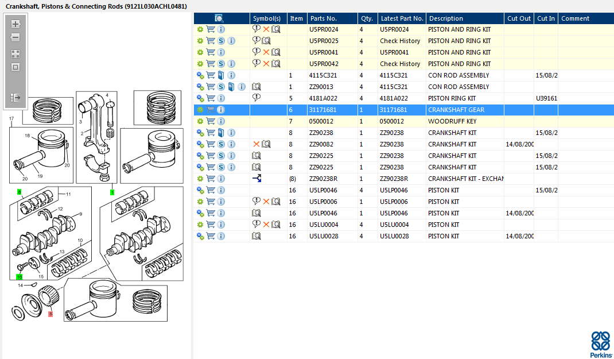Select green callout 8 in the diagram
The image size is (614, 359).
click(20, 192)
